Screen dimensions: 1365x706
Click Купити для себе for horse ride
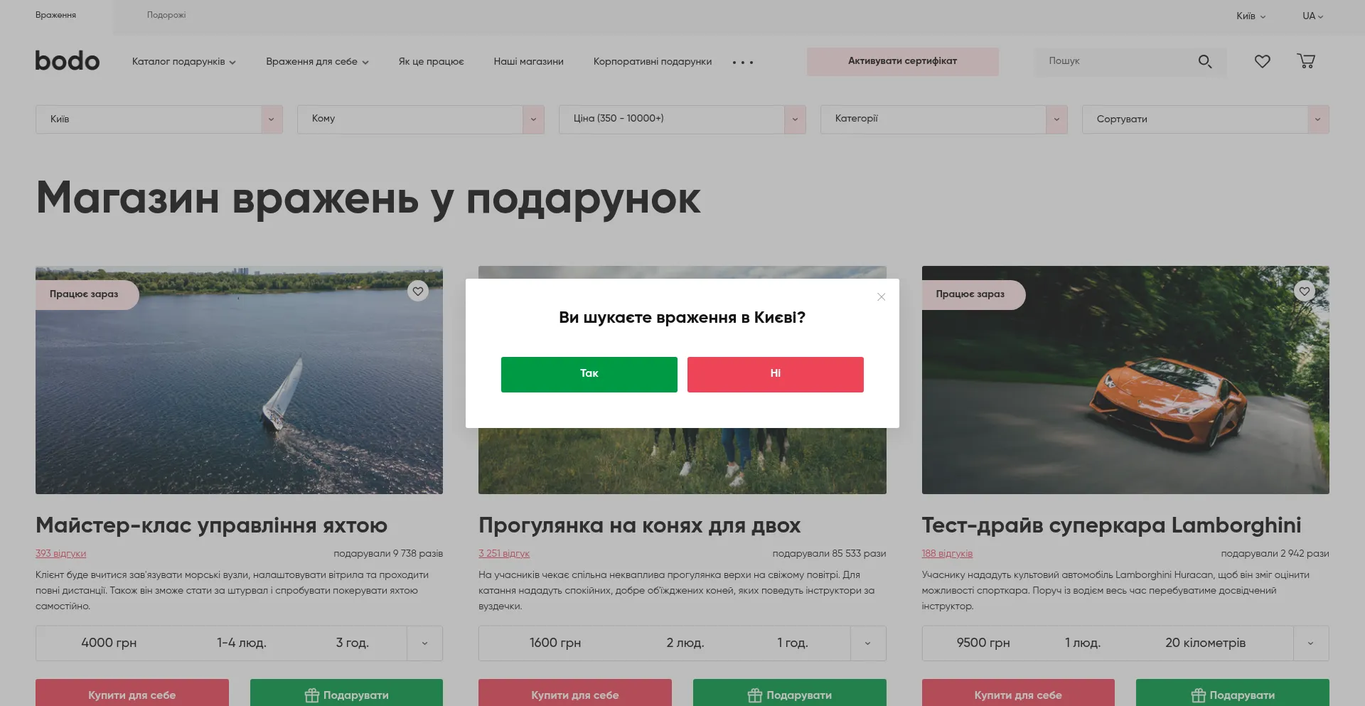tap(575, 693)
